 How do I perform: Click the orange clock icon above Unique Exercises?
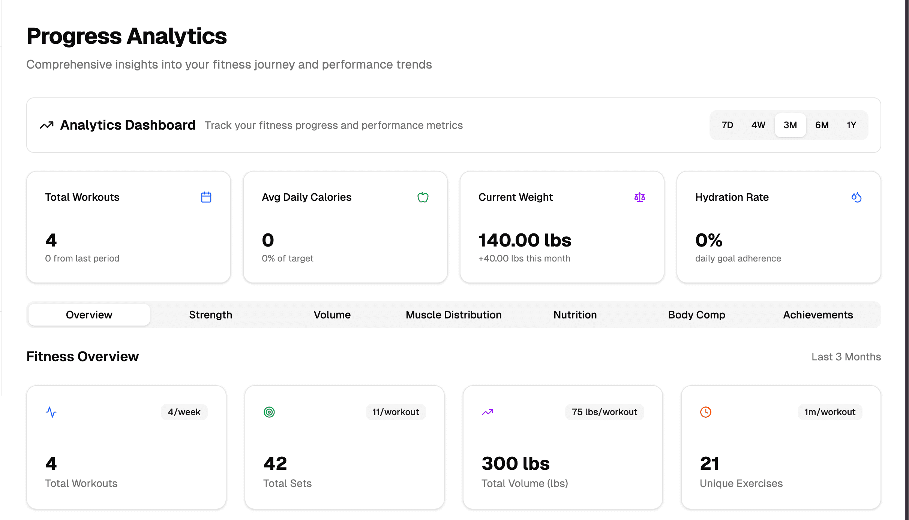[706, 412]
